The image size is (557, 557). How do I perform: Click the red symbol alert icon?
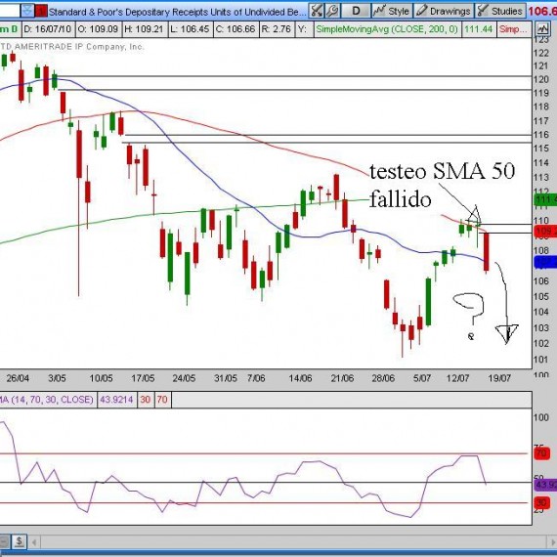pos(41,12)
